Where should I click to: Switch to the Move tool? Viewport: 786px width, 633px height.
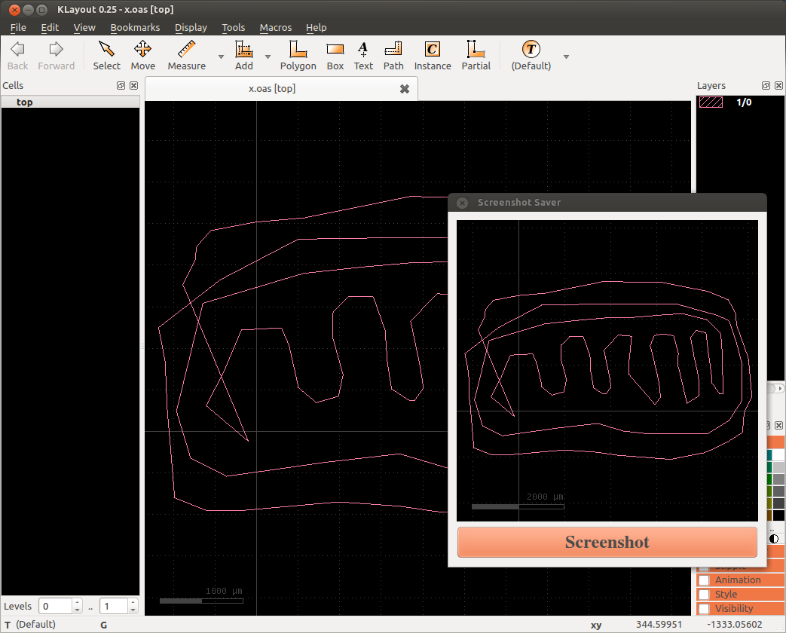point(142,56)
